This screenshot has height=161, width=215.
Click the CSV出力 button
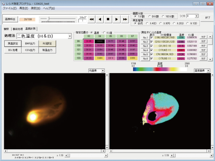[x=30, y=50]
